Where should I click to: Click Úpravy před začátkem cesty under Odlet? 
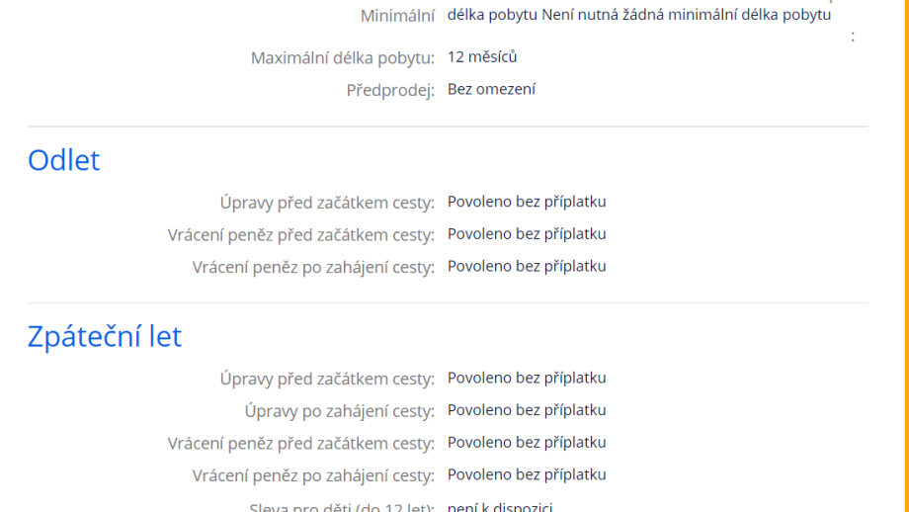pos(327,203)
